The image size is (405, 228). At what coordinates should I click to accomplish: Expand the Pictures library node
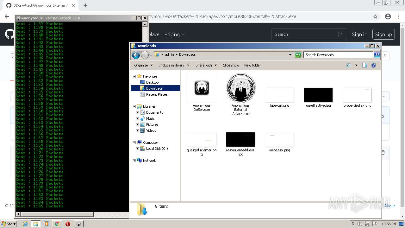pos(137,124)
